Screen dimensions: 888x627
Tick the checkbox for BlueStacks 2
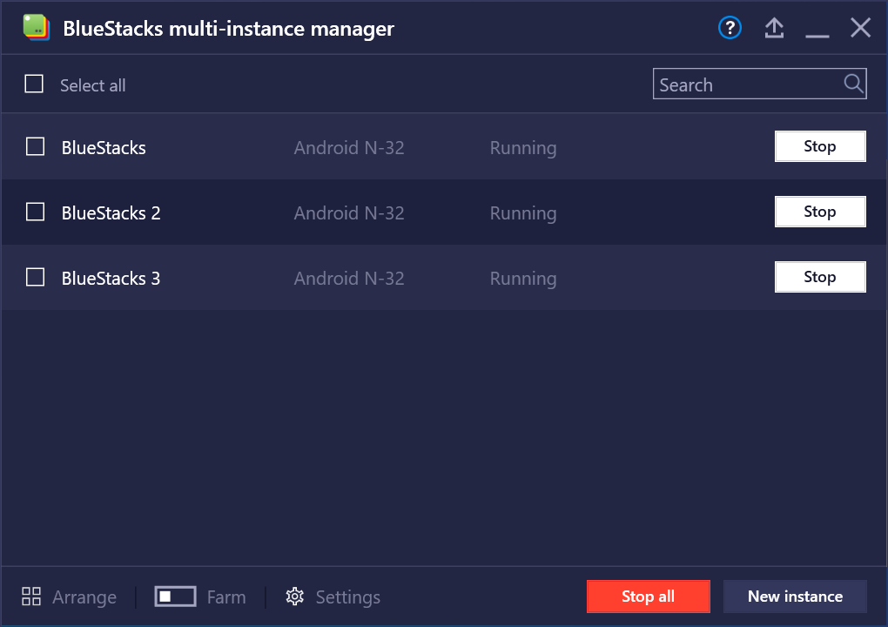pos(35,212)
